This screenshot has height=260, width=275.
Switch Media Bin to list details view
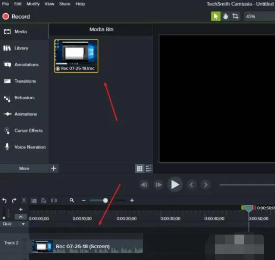point(148,169)
